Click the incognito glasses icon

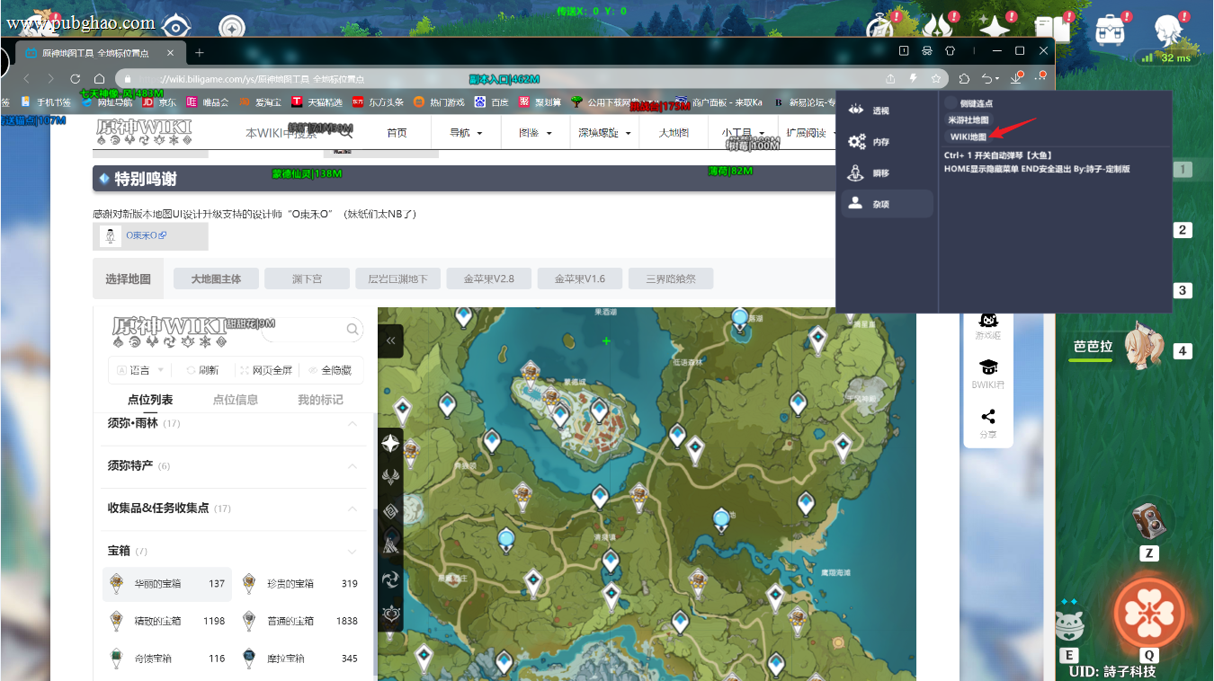tap(927, 51)
